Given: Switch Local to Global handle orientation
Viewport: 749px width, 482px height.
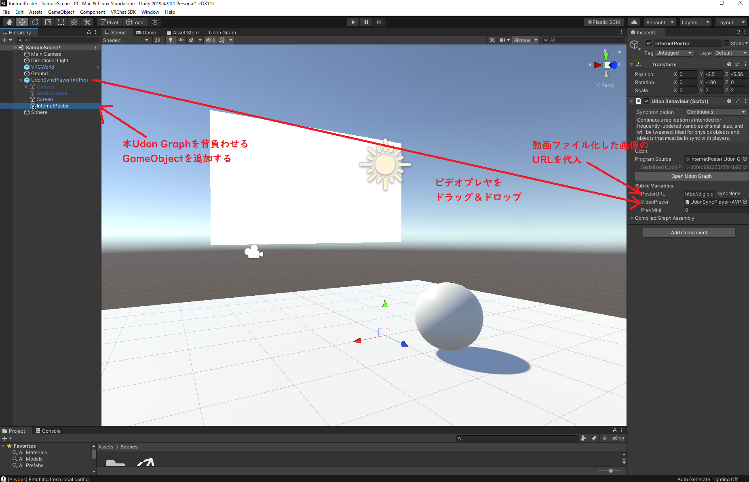Looking at the screenshot, I should pos(135,22).
